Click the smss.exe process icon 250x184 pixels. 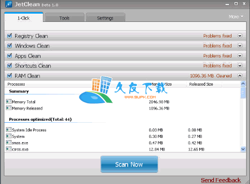tap(9, 143)
